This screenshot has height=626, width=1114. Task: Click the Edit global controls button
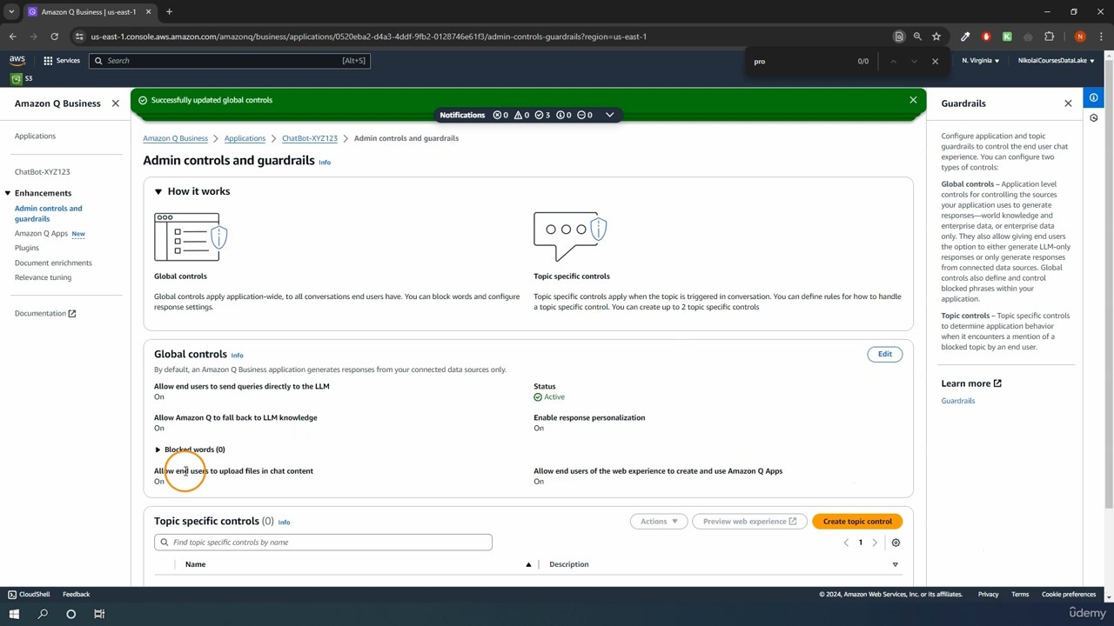pos(884,354)
